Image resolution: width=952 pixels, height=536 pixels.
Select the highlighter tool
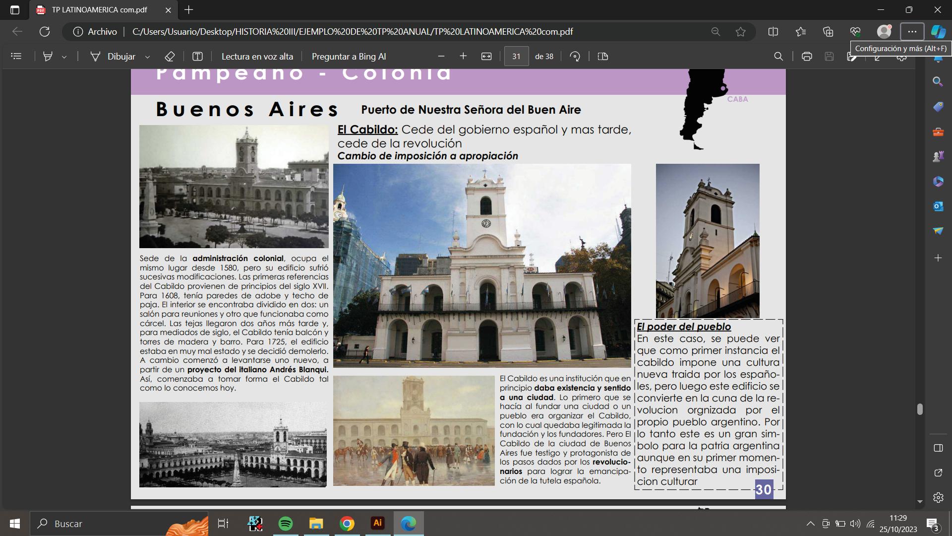click(48, 57)
